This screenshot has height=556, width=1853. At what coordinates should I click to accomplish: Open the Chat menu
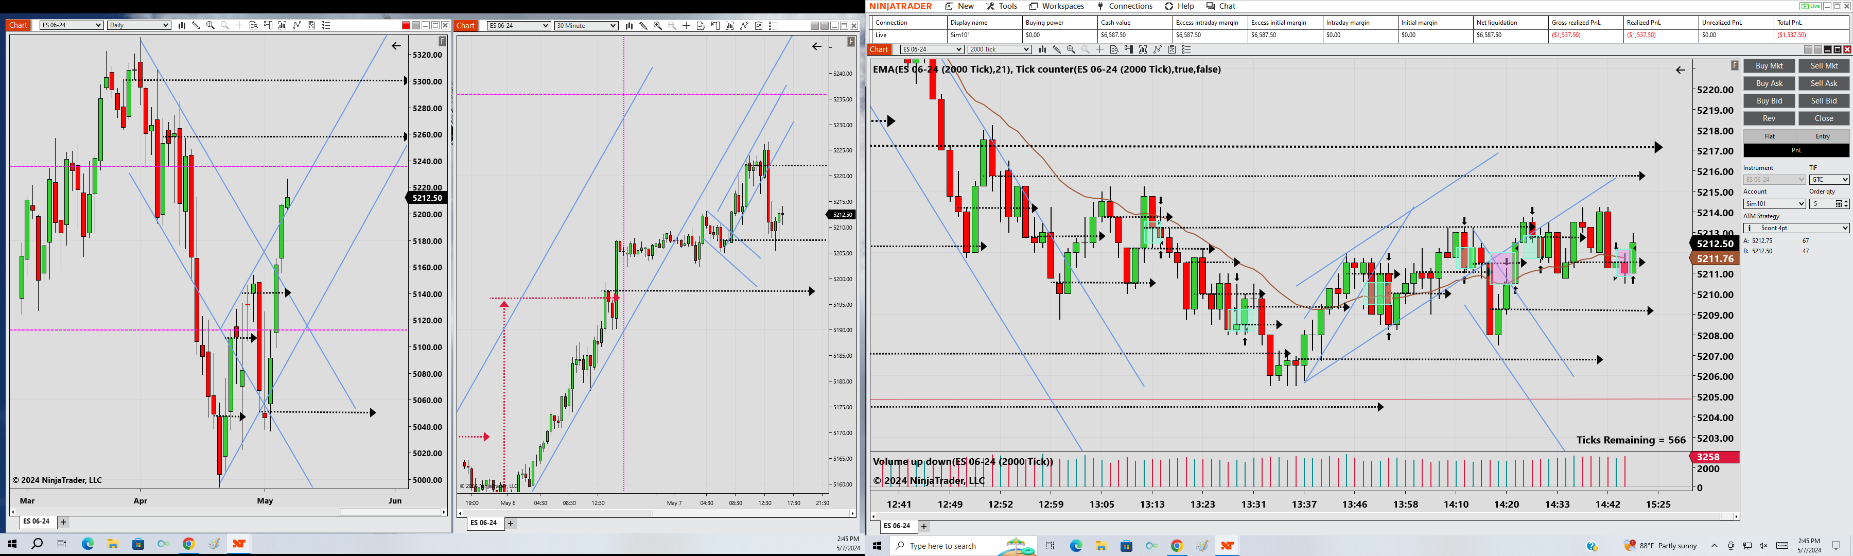click(x=1221, y=6)
